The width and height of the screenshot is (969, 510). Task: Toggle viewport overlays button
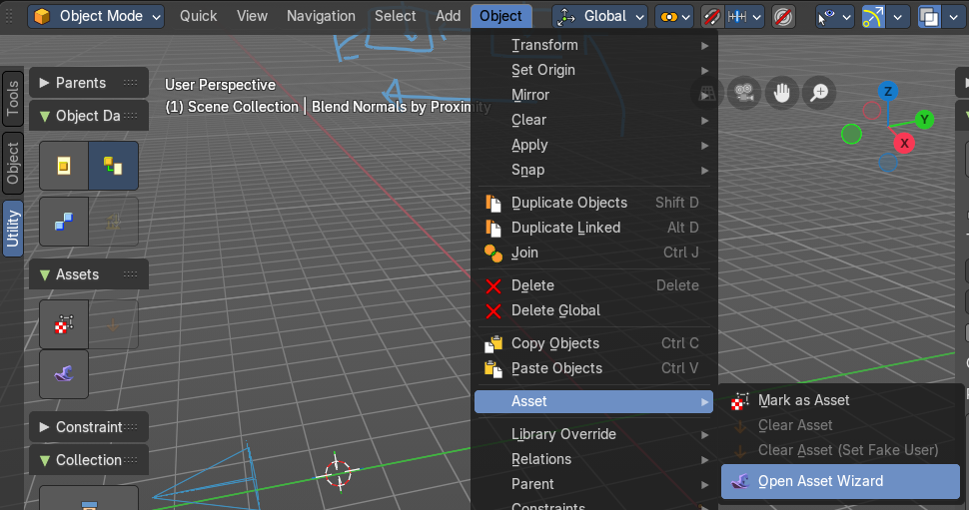coord(929,17)
